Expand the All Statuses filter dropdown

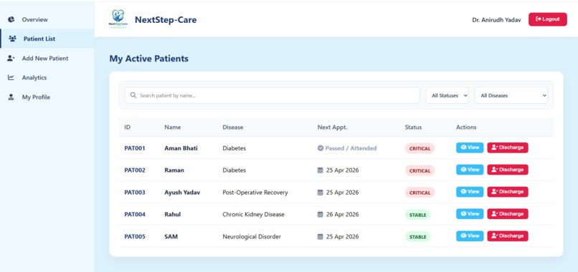(x=447, y=95)
